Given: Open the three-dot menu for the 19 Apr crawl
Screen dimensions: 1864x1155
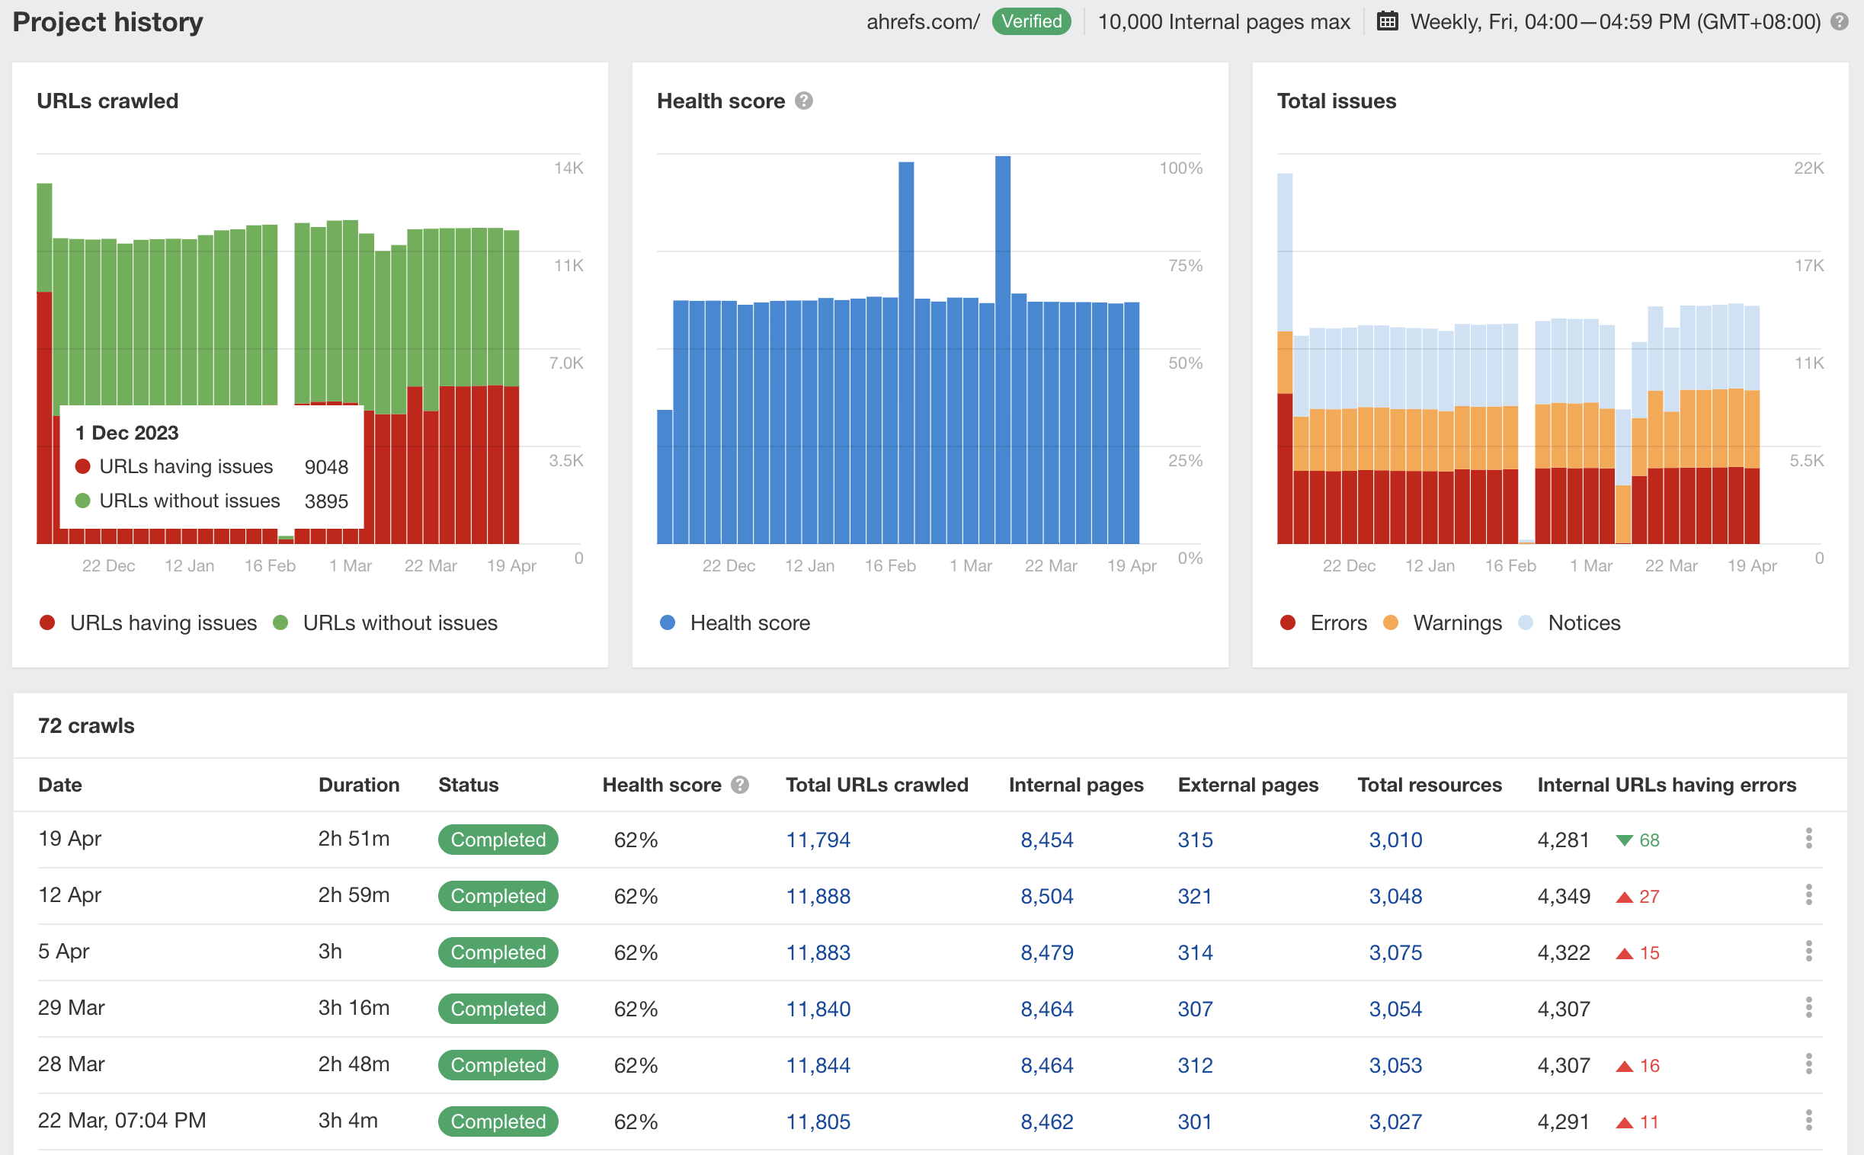Looking at the screenshot, I should point(1809,839).
